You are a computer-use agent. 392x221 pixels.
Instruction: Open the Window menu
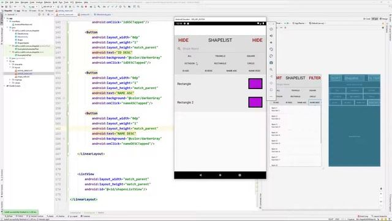78,2
